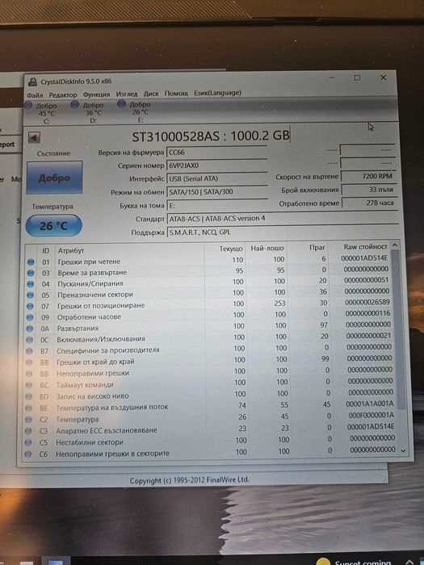Click status dot of row 01 Грешки при четене

(x=31, y=262)
